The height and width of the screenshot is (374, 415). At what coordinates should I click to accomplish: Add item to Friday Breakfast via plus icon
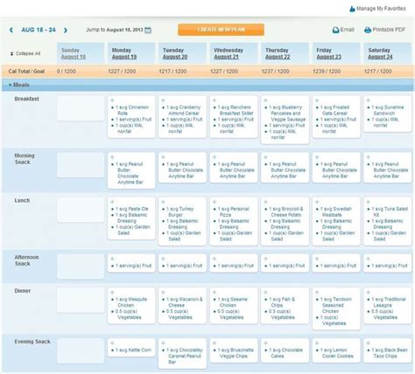[317, 100]
